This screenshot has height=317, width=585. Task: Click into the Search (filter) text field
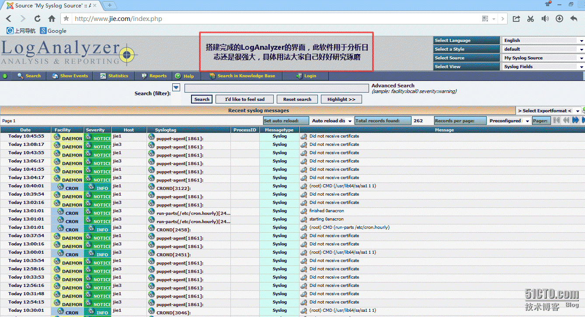[277, 88]
